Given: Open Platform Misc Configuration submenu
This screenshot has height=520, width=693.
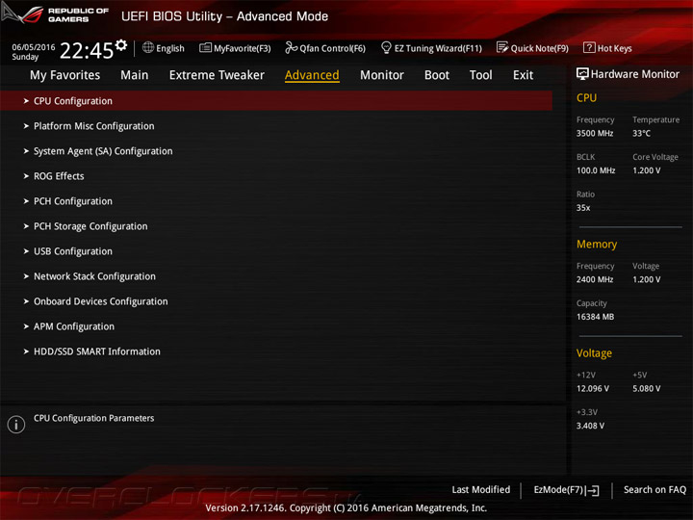Looking at the screenshot, I should click(94, 126).
